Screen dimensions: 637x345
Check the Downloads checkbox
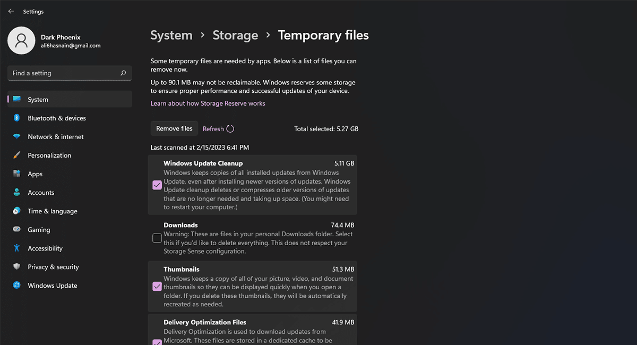pos(157,238)
